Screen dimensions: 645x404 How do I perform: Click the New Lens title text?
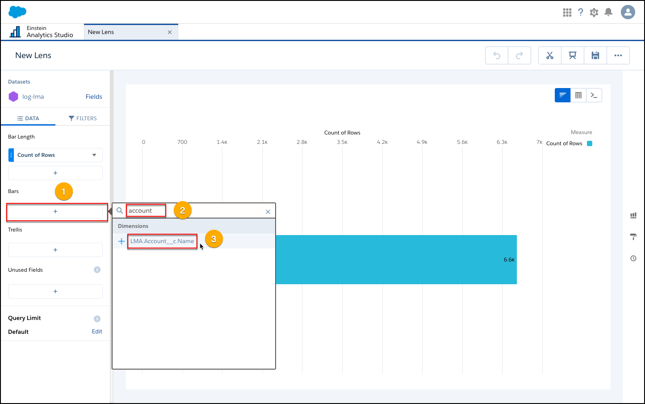click(x=33, y=55)
